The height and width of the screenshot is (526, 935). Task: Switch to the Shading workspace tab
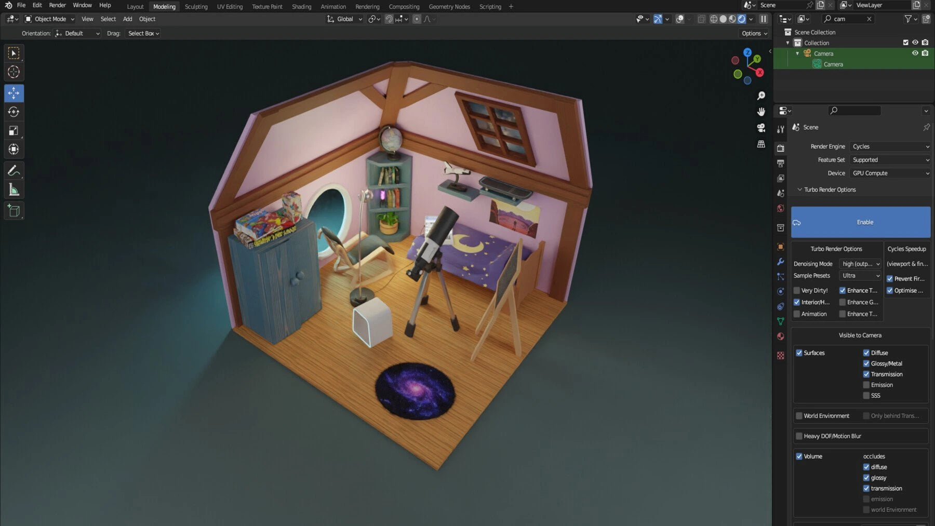[301, 7]
